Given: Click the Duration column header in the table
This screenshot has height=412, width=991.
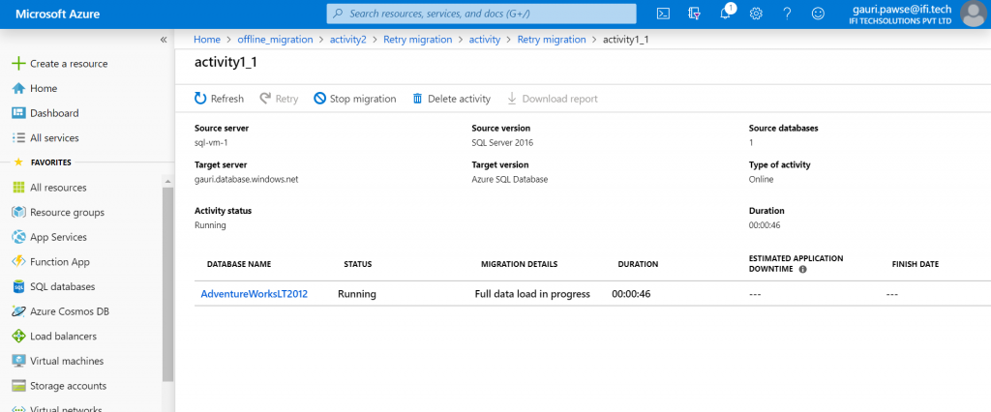Looking at the screenshot, I should point(639,264).
